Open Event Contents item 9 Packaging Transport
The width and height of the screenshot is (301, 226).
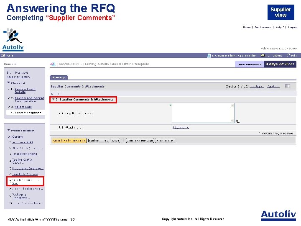tap(21, 196)
